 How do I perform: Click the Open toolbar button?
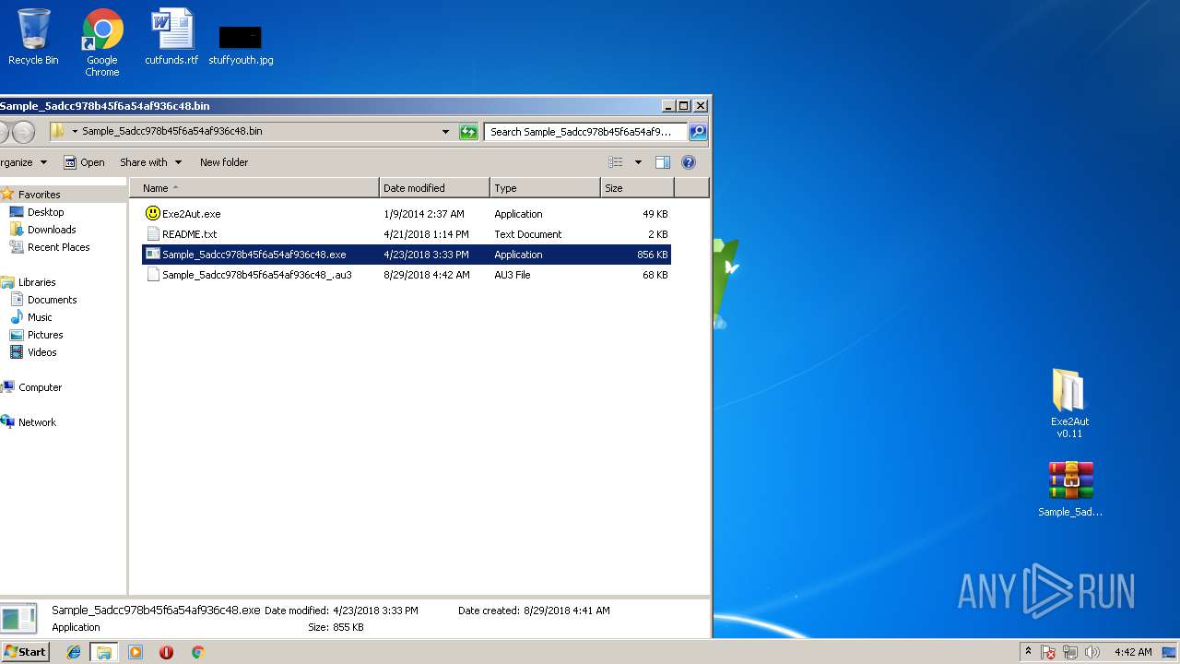point(84,162)
